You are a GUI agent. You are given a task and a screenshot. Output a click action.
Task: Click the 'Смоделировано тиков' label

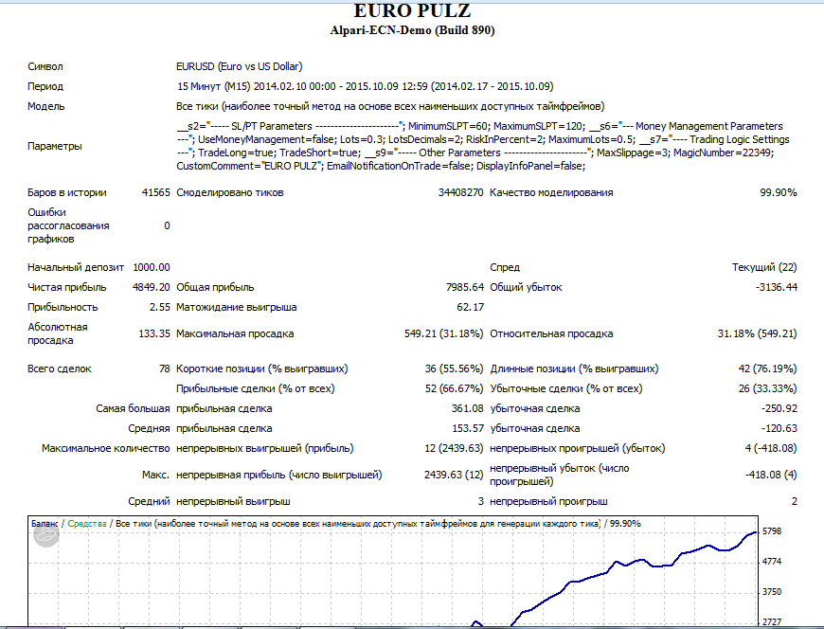click(x=230, y=193)
